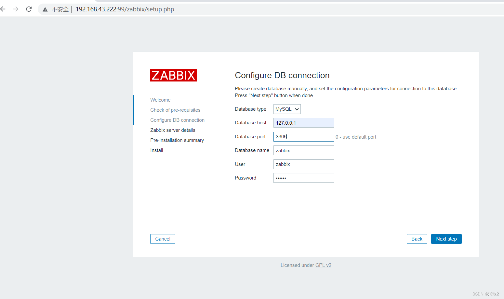The height and width of the screenshot is (299, 504).
Task: Click the Database name label
Action: [252, 150]
